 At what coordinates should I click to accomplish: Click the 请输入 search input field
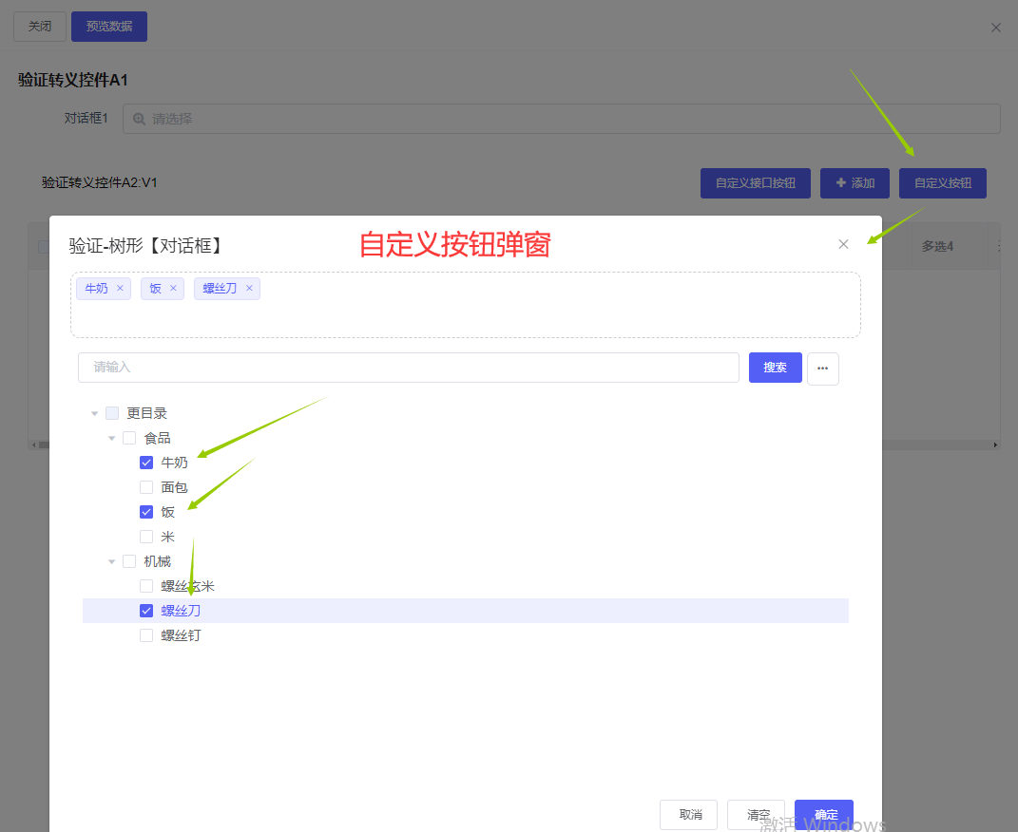(409, 368)
